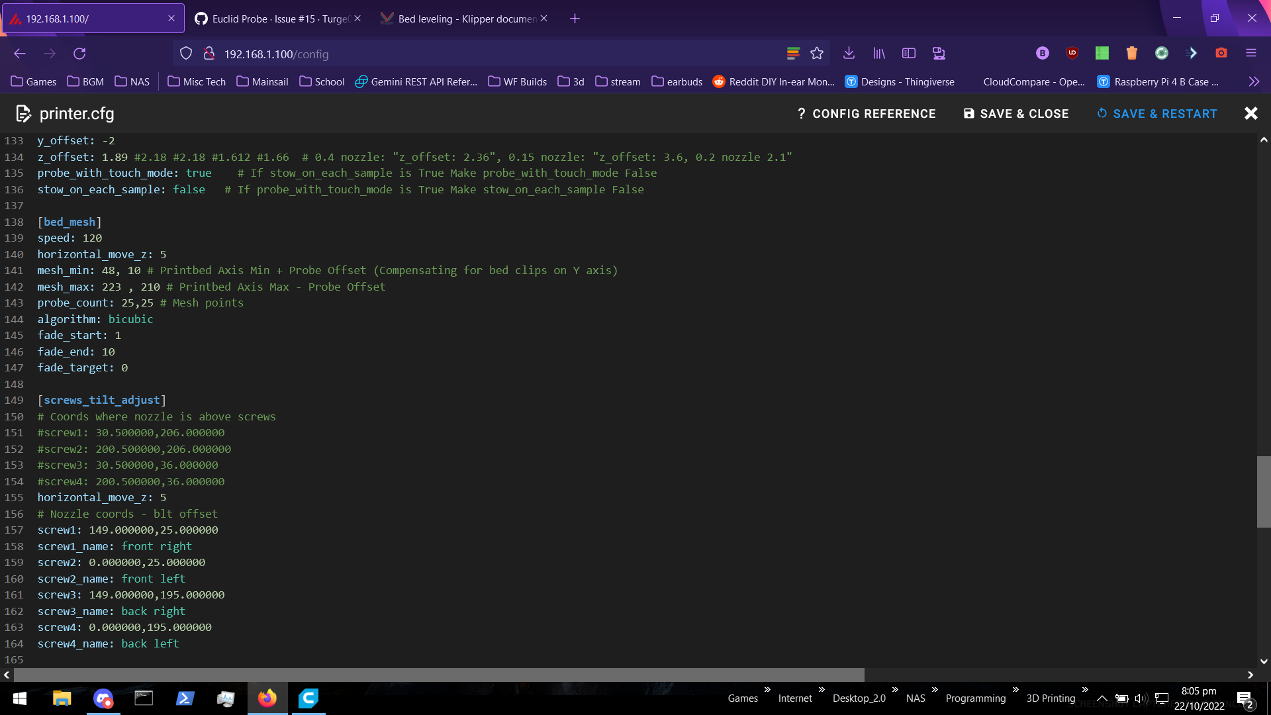Expand the overflow bookmarks chevron
This screenshot has height=715, width=1271.
click(x=1253, y=81)
